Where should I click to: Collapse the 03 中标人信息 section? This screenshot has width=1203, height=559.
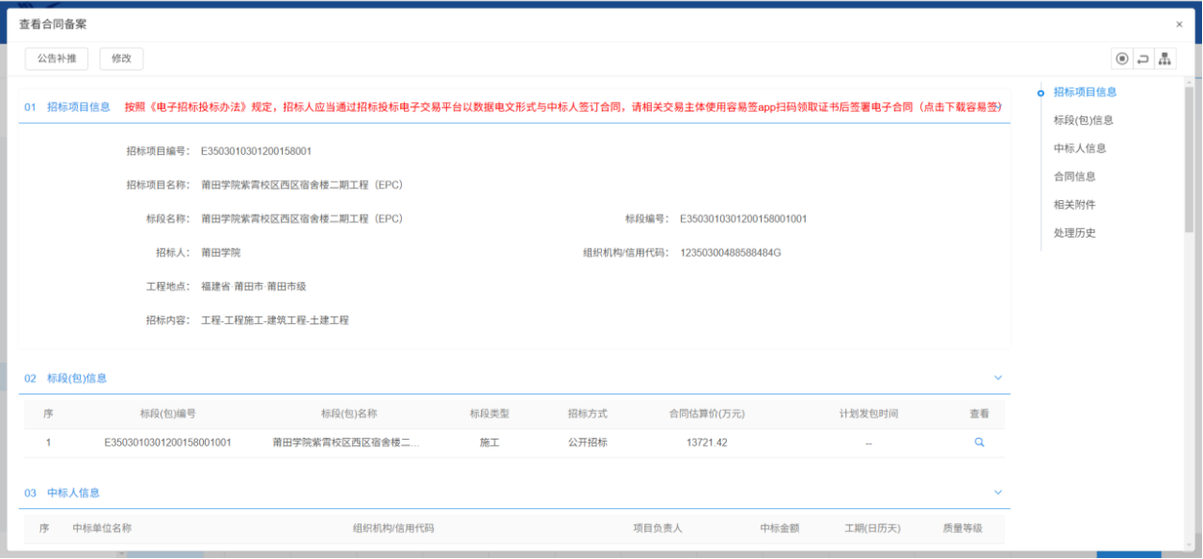(x=997, y=493)
